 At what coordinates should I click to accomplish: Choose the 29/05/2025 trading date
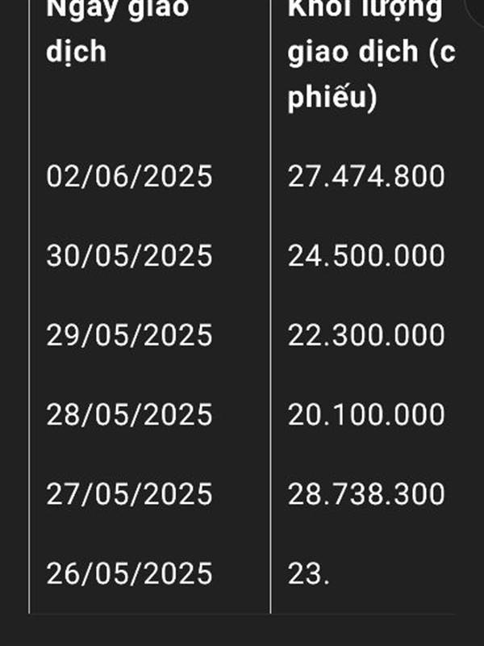pyautogui.click(x=129, y=335)
